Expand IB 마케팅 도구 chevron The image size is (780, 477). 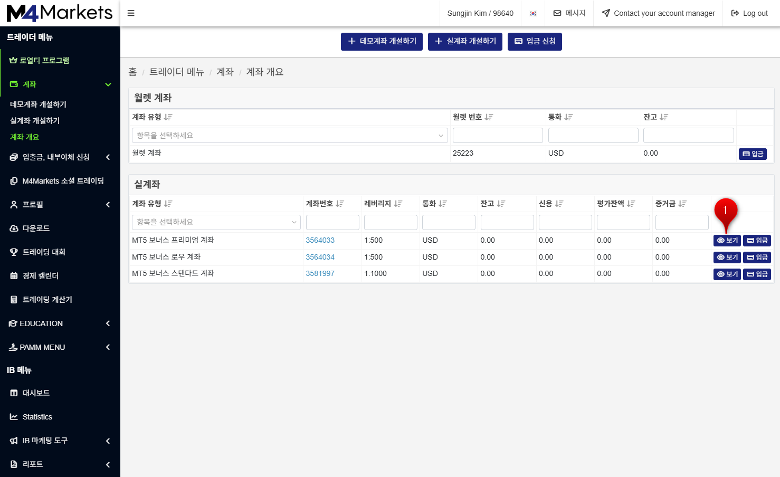click(108, 441)
